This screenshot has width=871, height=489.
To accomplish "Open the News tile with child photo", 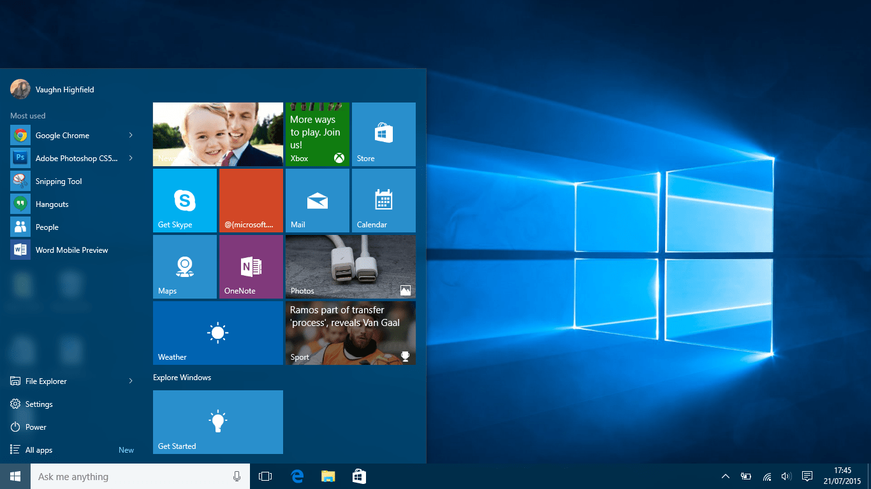I will click(x=218, y=134).
